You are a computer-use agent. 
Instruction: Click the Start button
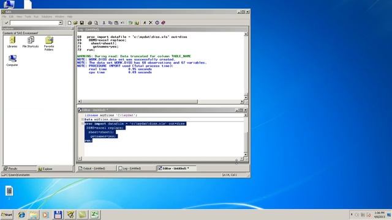pos(7,215)
